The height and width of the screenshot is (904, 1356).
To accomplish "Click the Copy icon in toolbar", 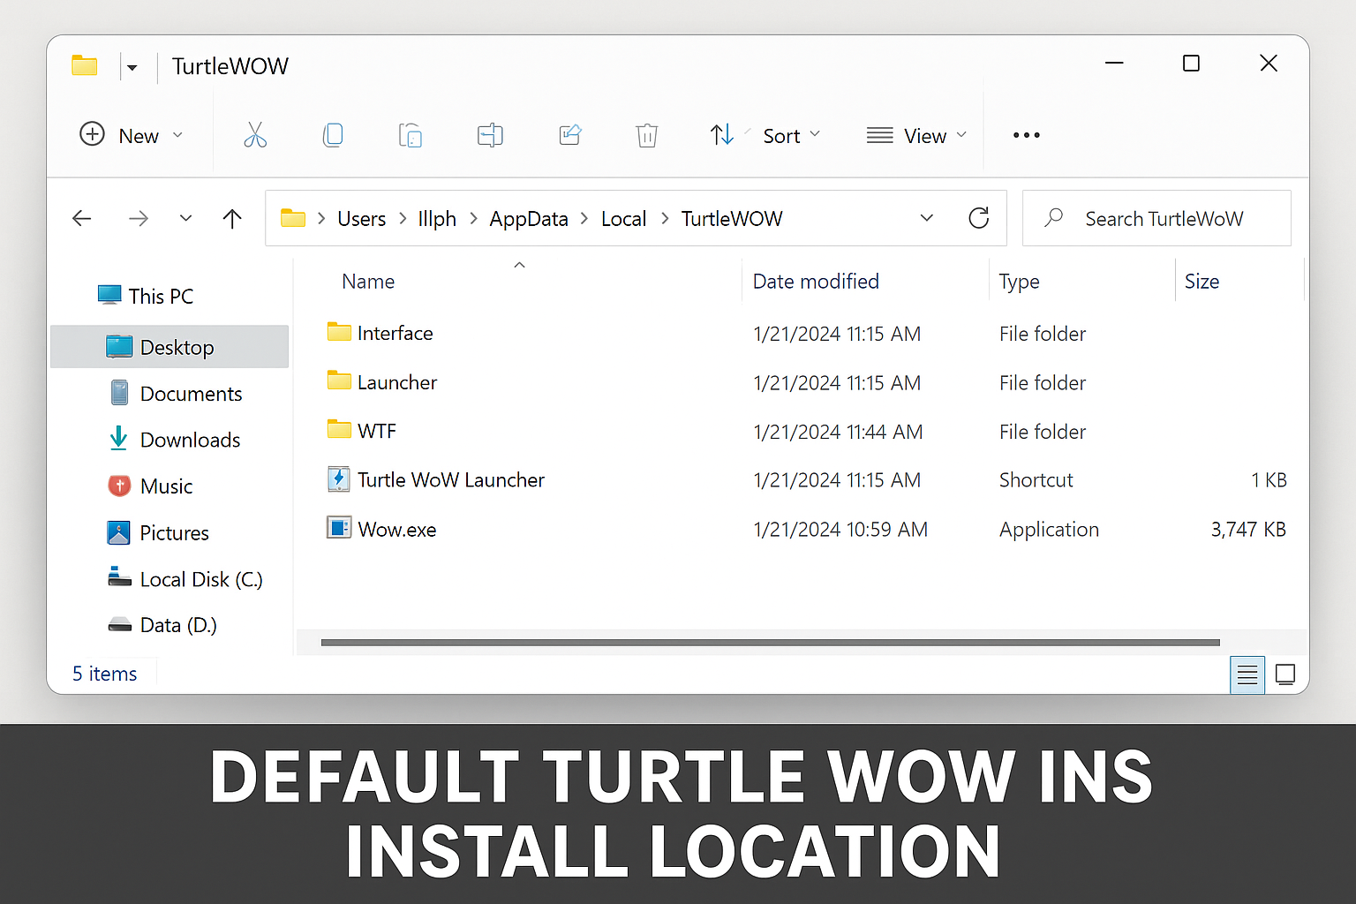I will pyautogui.click(x=333, y=135).
